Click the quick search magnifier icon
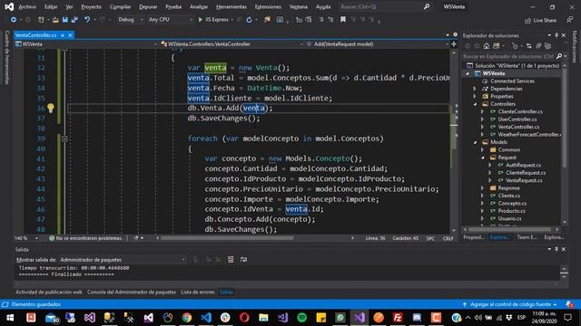581x326 pixels. (427, 6)
